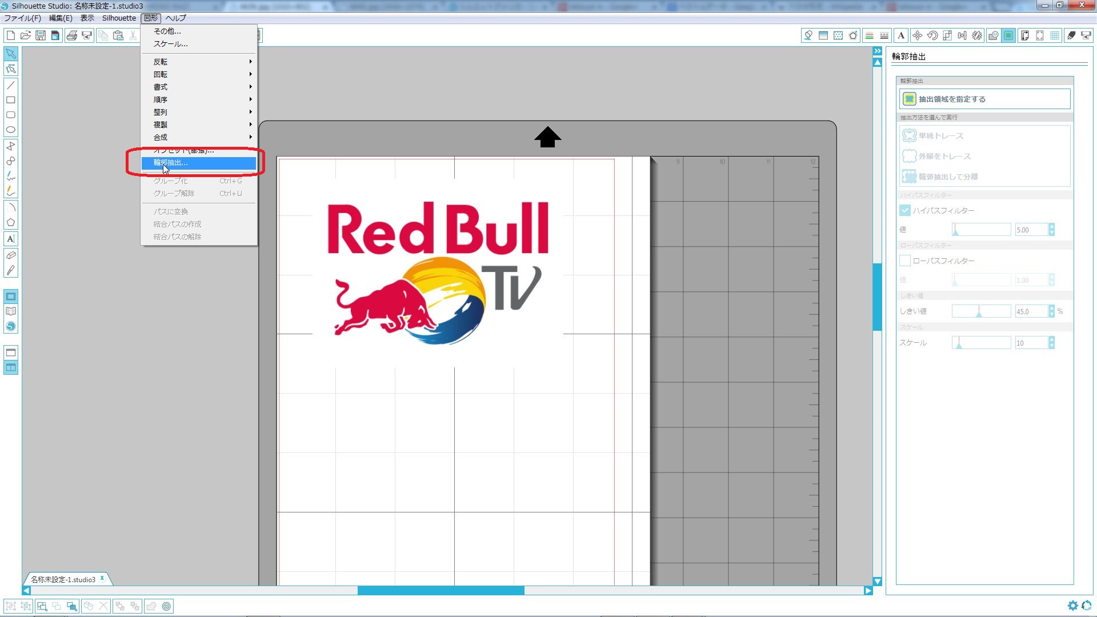This screenshot has height=617, width=1097.
Task: Choose the Rectangle drawing tool
Action: point(11,100)
